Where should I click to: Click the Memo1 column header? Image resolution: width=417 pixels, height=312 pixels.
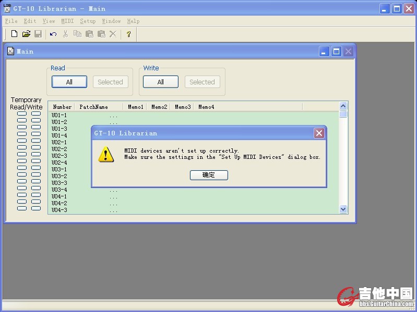click(135, 107)
